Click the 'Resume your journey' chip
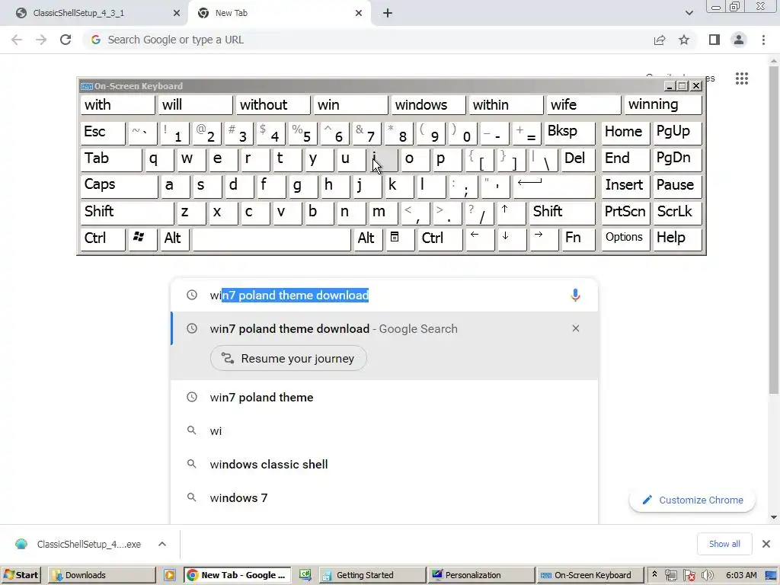Image resolution: width=780 pixels, height=585 pixels. click(x=289, y=358)
